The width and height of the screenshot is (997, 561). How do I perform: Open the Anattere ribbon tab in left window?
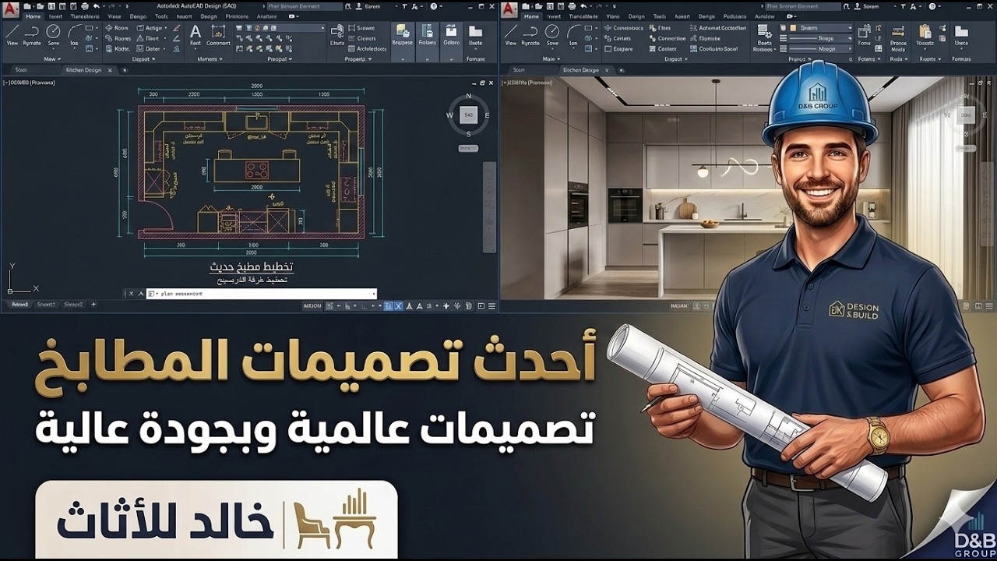pos(266,16)
